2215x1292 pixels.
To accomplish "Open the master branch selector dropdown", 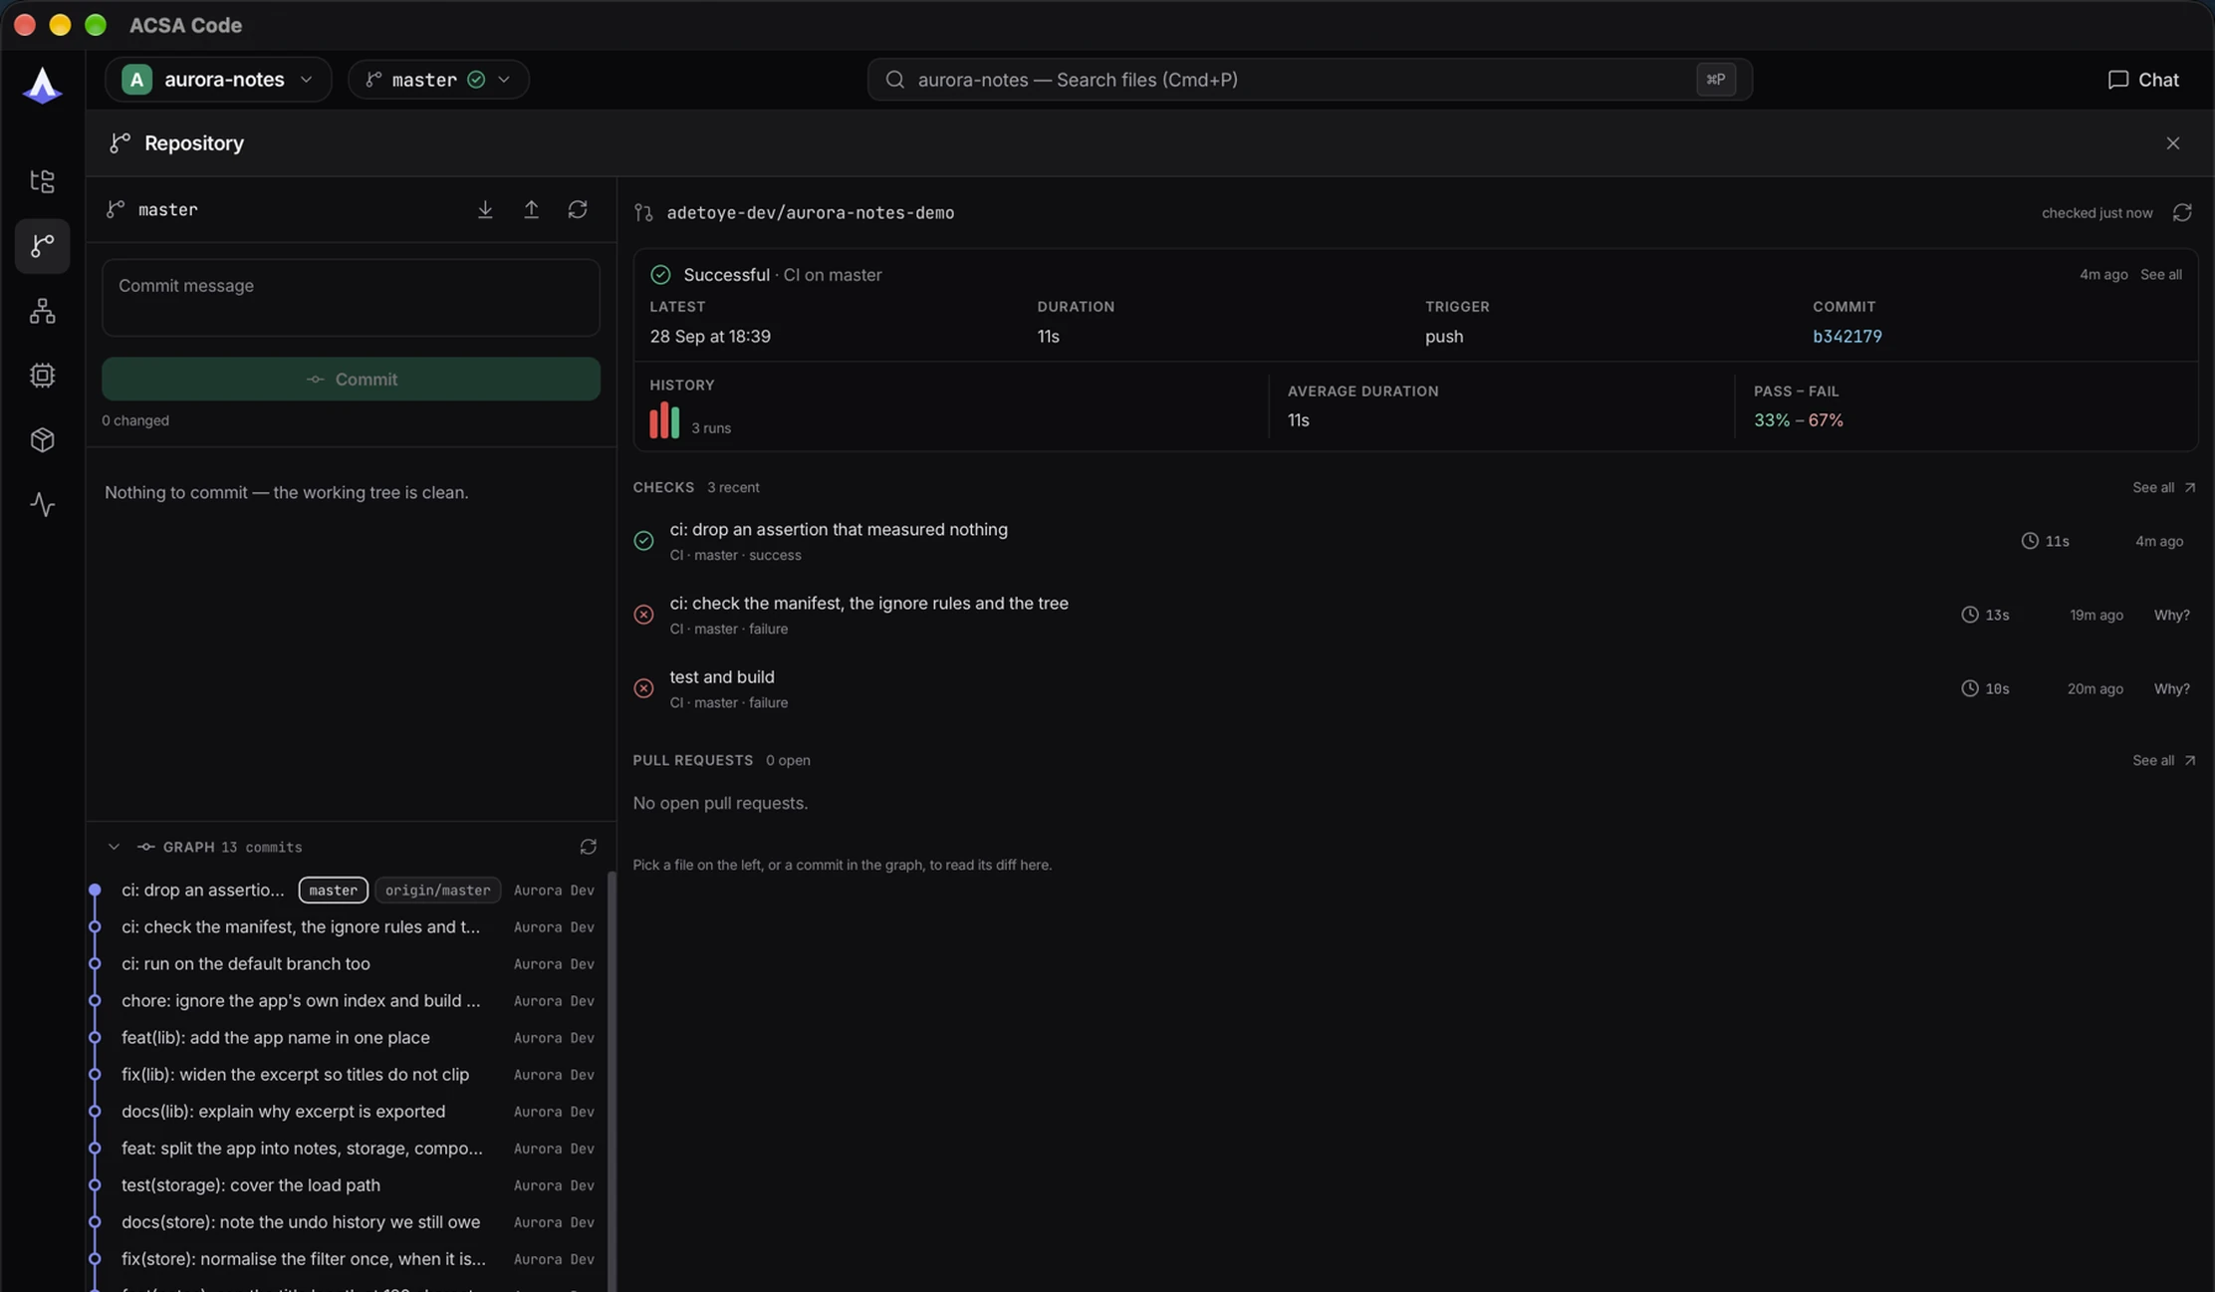I will [438, 80].
